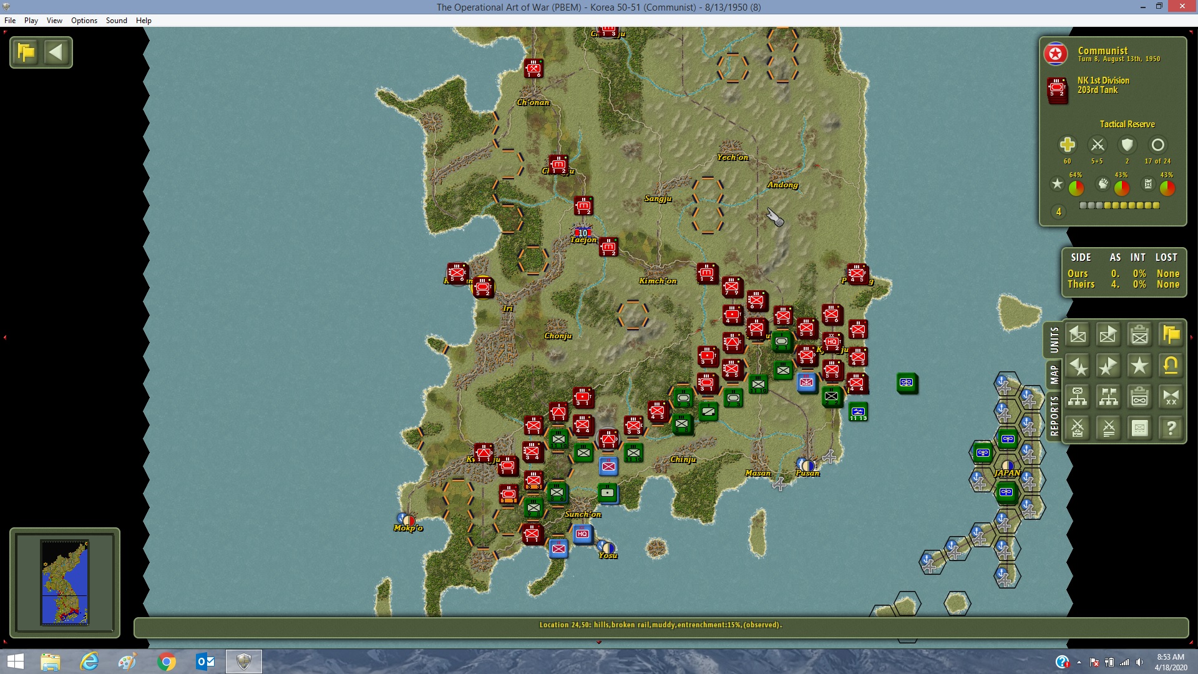Click the Tactical Reserve status label

1127,124
